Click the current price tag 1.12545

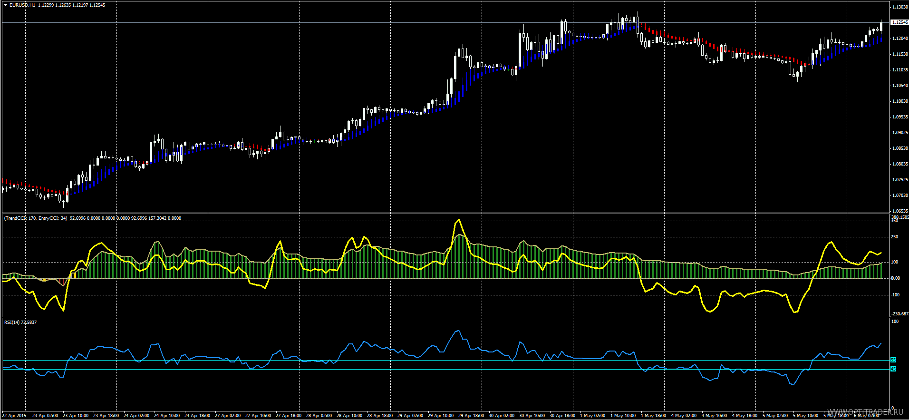[x=899, y=22]
